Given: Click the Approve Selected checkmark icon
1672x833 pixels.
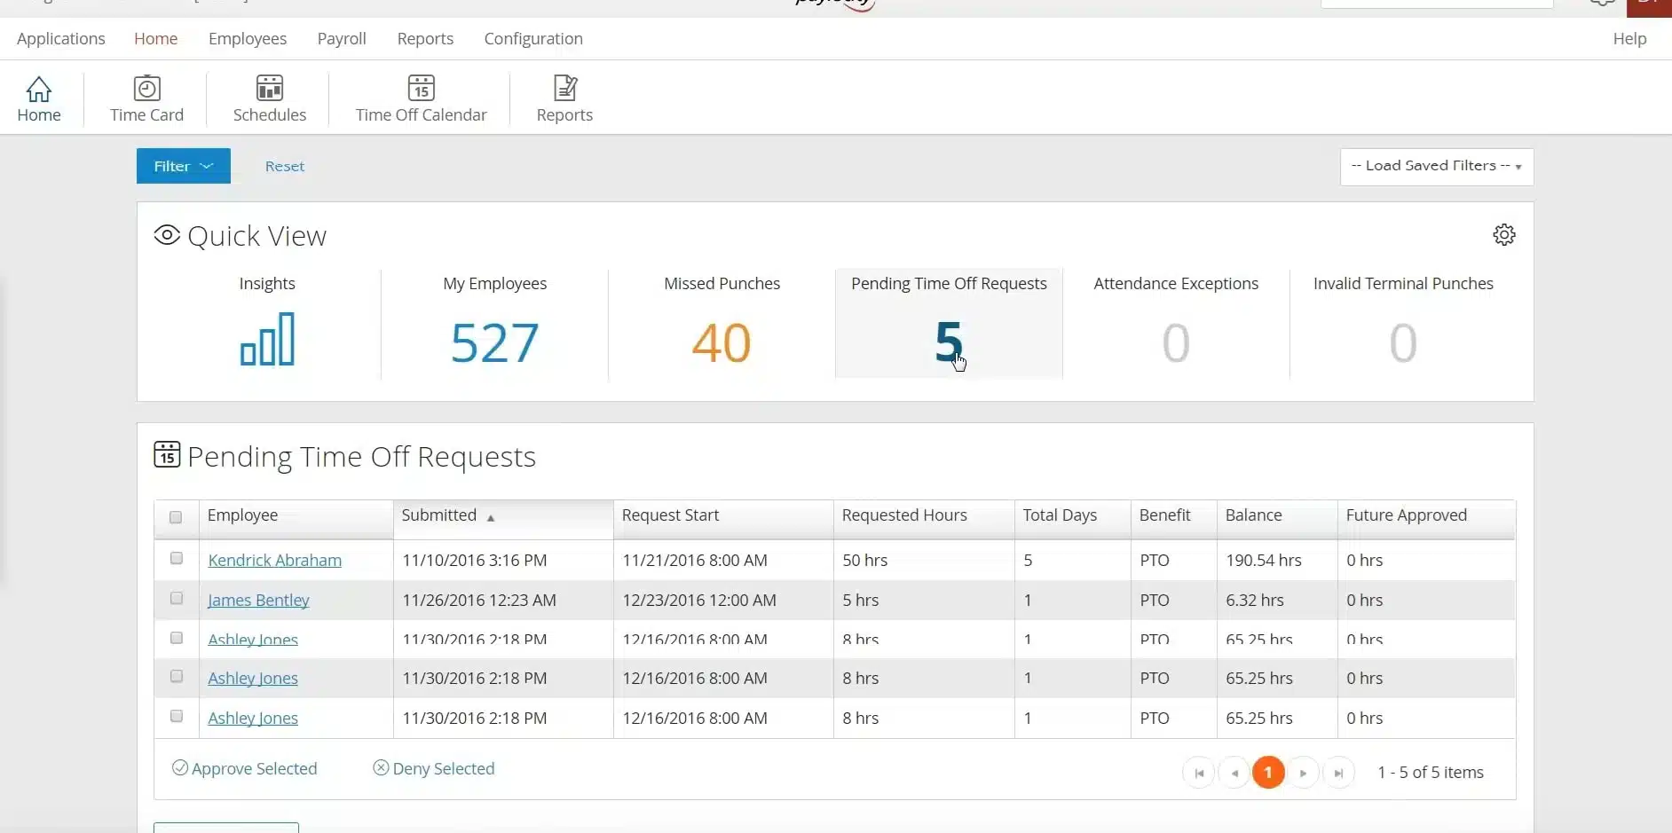Looking at the screenshot, I should (179, 768).
